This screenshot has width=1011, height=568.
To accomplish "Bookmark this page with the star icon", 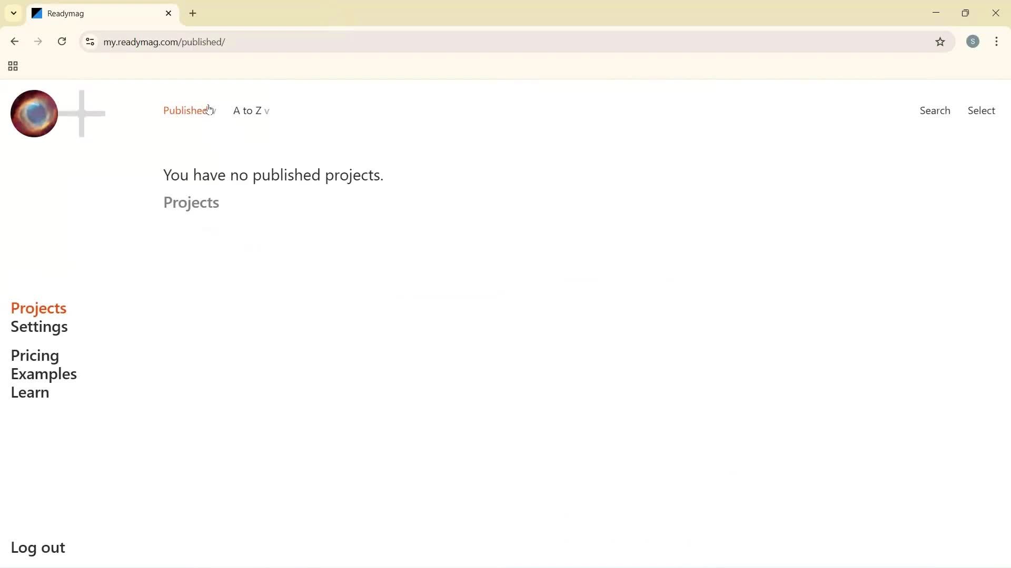I will 941,42.
